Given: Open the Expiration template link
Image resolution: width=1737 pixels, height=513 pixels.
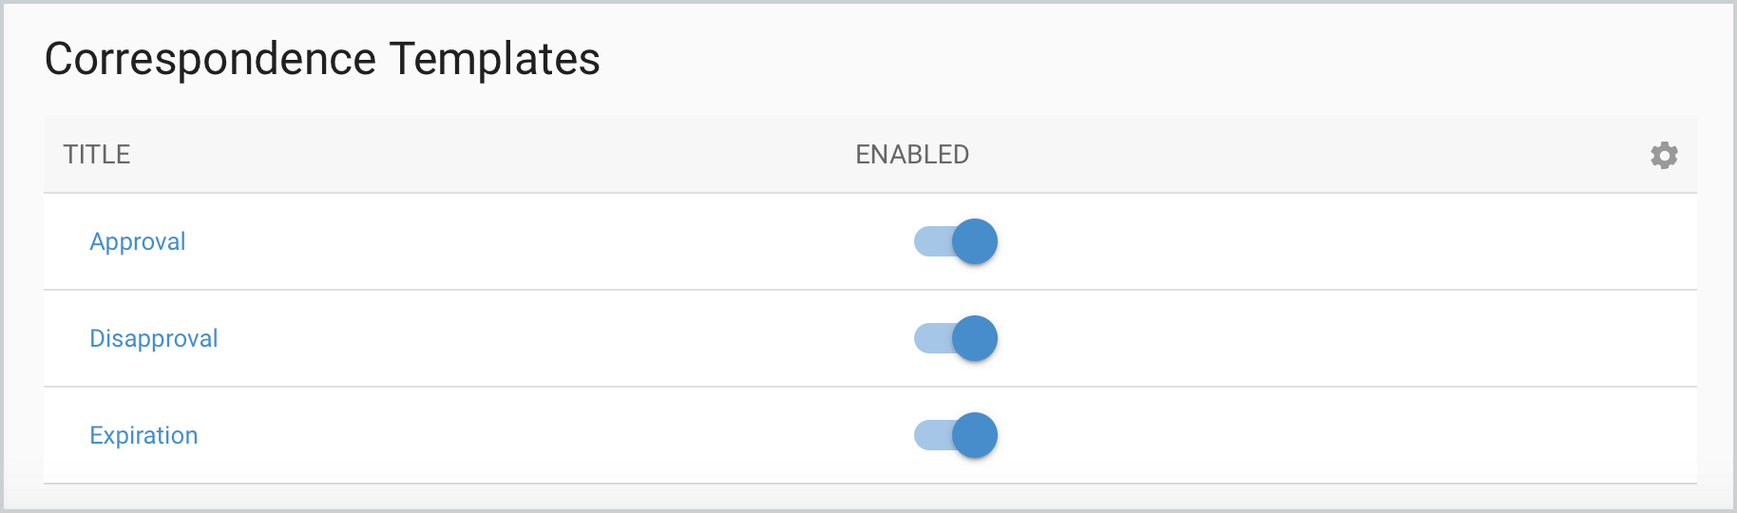Looking at the screenshot, I should 143,435.
